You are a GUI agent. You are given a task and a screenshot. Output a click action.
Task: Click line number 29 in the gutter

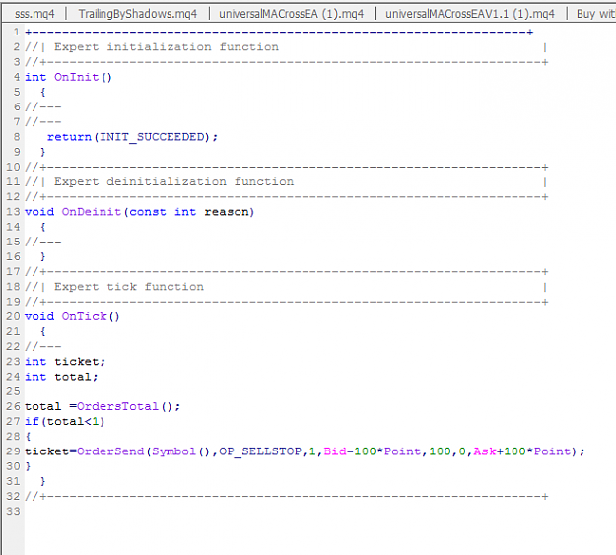click(x=13, y=451)
